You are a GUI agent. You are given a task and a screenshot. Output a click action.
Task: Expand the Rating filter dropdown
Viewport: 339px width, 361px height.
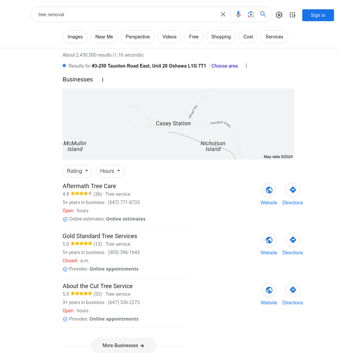(77, 171)
